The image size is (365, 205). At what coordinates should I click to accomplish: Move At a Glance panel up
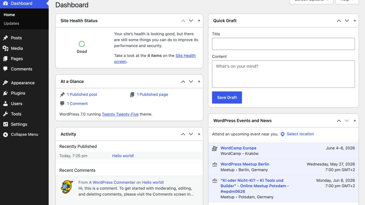183,81
